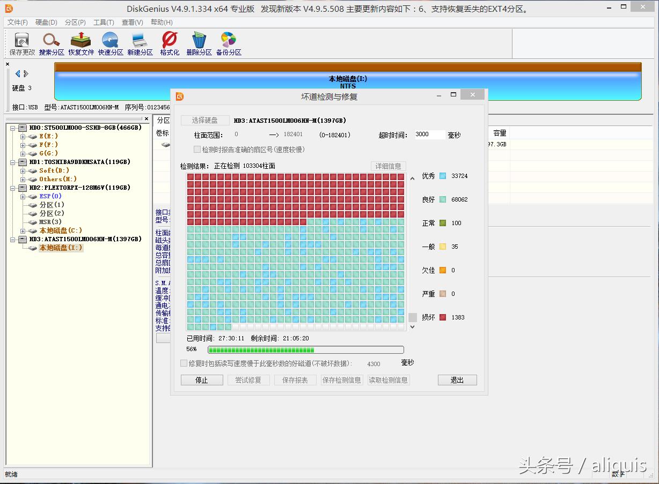Open the 硬盘(D) menu

click(x=47, y=22)
